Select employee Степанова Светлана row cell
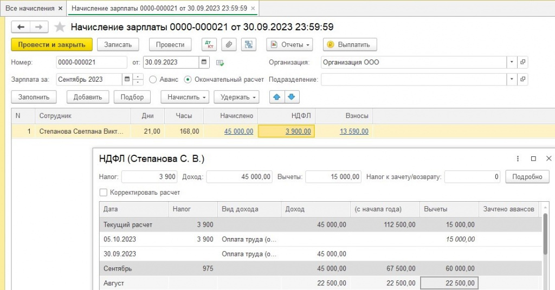Image resolution: width=555 pixels, height=290 pixels. pyautogui.click(x=82, y=131)
